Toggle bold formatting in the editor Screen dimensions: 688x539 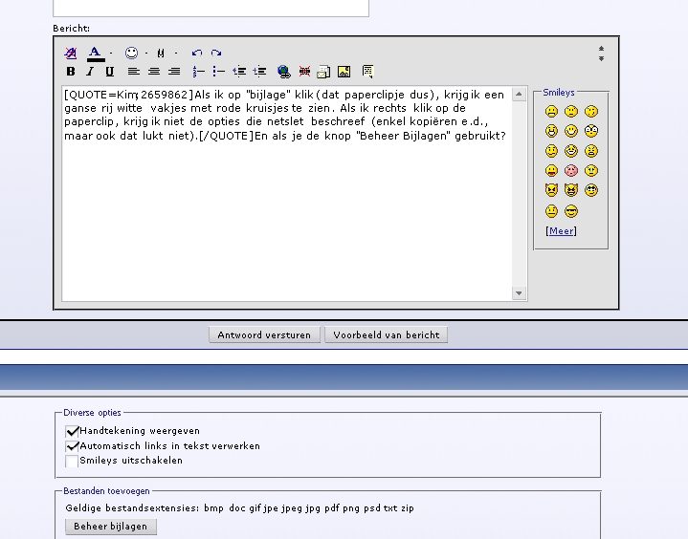click(71, 72)
